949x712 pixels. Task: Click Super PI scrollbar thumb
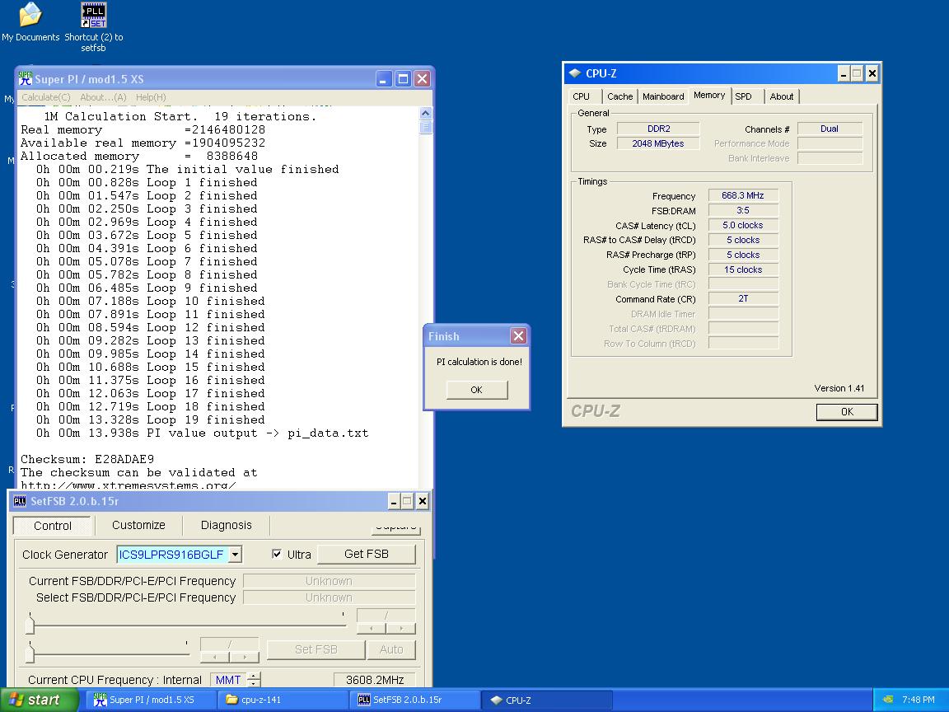point(425,127)
